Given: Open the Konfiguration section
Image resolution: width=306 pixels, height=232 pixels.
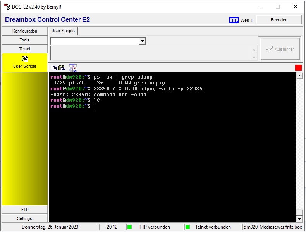Looking at the screenshot, I should [x=25, y=31].
